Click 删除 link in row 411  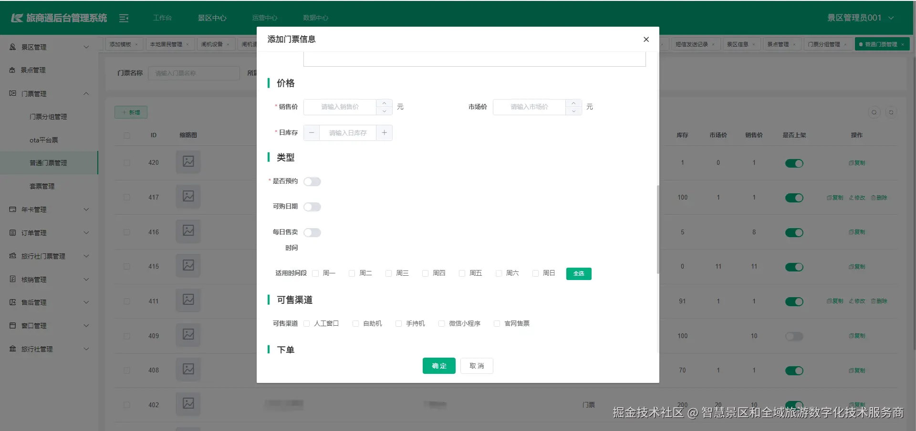point(879,301)
